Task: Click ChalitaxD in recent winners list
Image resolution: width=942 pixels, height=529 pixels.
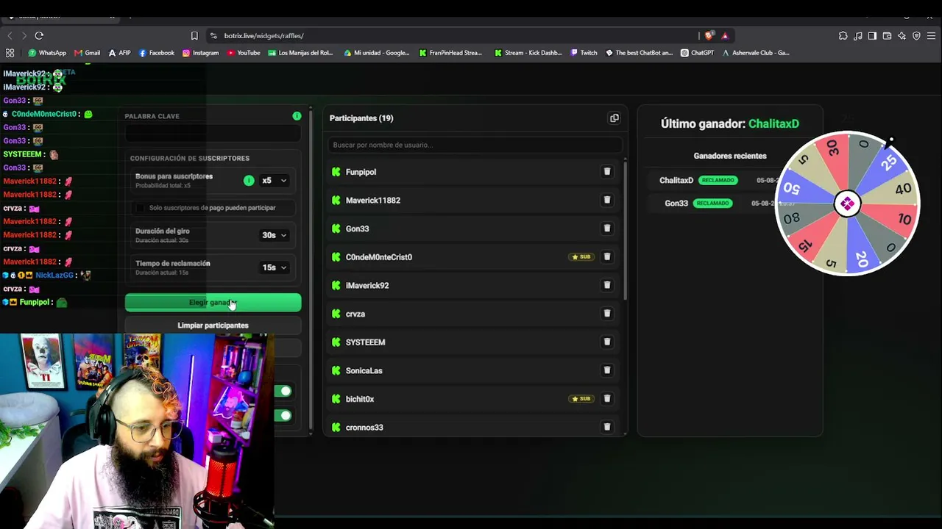Action: (x=676, y=181)
